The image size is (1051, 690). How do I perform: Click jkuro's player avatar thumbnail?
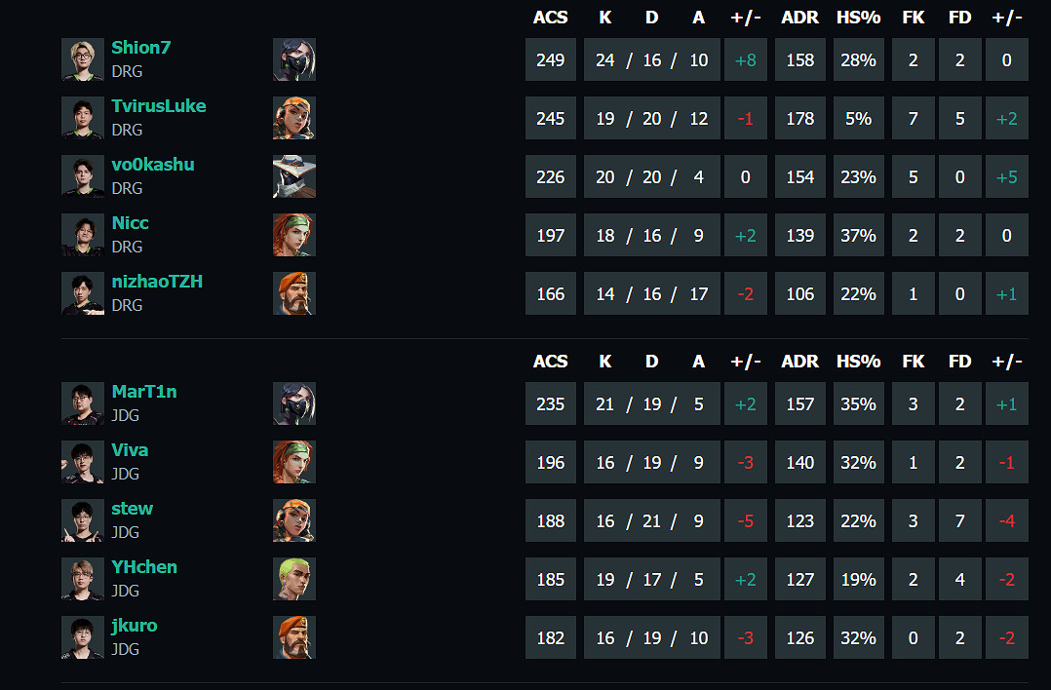pos(82,637)
